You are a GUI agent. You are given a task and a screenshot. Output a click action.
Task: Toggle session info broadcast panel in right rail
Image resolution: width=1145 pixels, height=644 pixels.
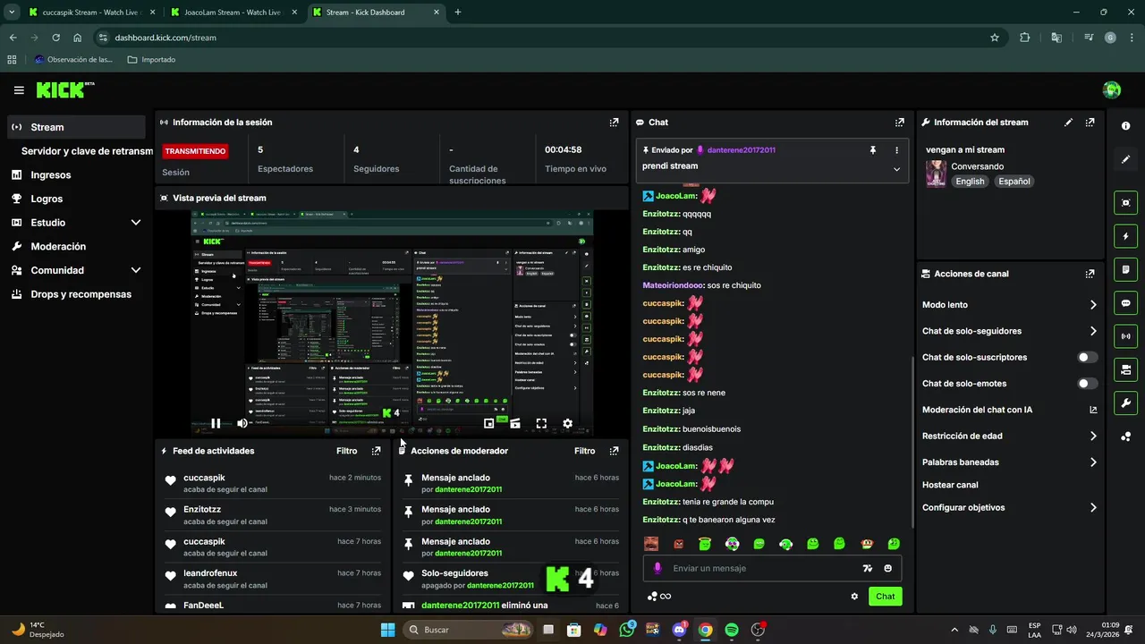pos(1125,336)
